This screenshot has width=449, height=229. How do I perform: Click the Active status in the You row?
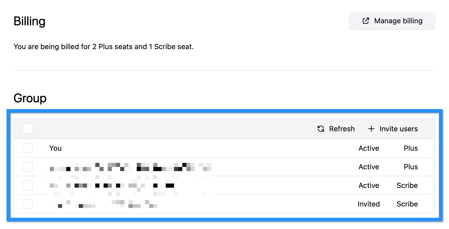368,148
